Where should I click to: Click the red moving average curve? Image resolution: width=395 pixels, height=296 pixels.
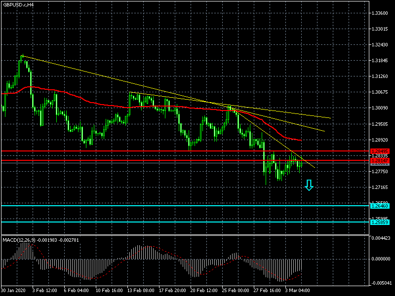point(99,104)
